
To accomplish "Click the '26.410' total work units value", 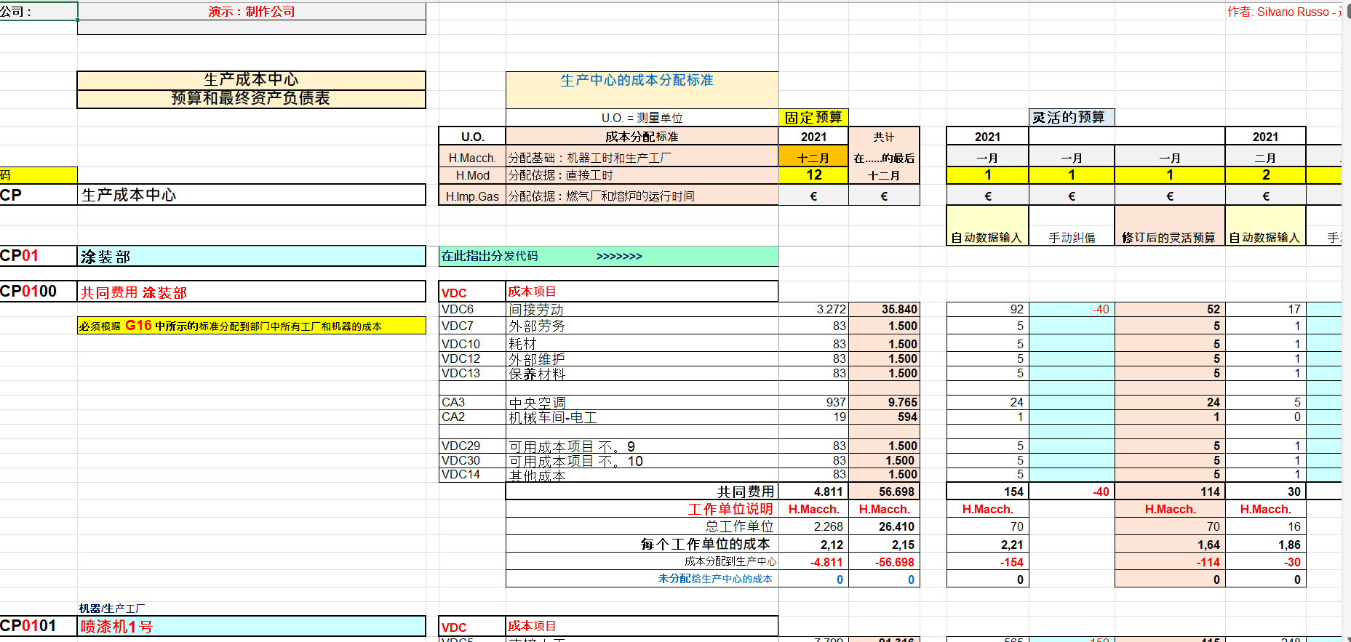I will point(884,526).
